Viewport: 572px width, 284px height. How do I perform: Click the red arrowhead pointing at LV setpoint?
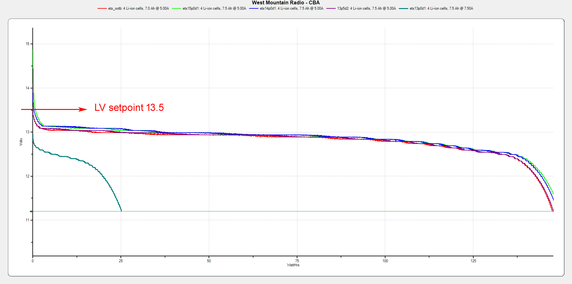(83, 109)
